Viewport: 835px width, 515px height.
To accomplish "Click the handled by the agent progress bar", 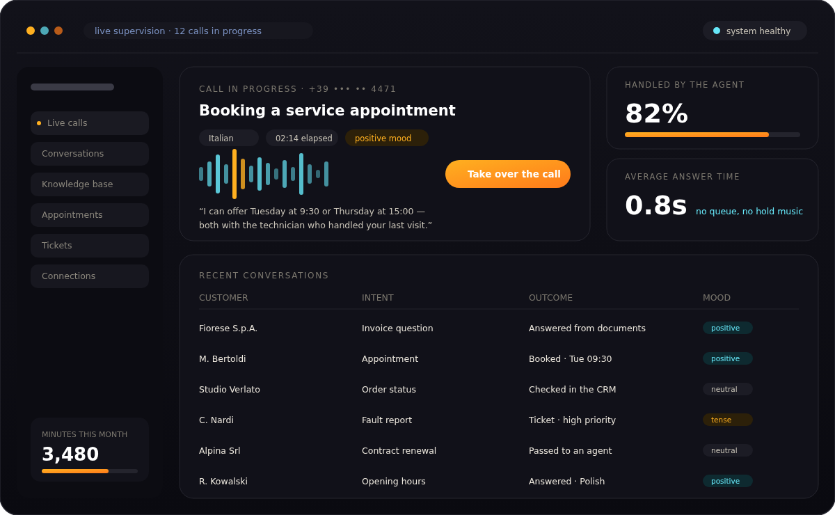I will 713,134.
